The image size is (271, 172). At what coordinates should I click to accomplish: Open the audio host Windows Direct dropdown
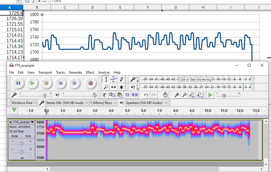(24, 103)
